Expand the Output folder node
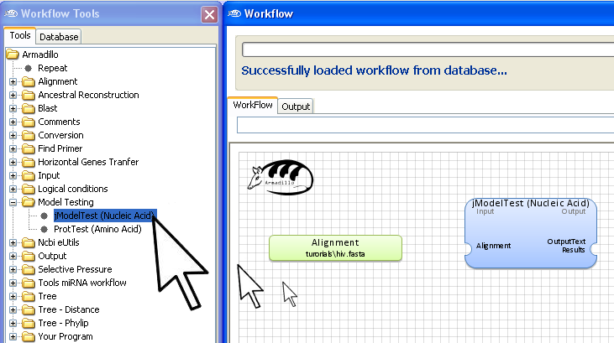614x343 pixels. pos(13,256)
